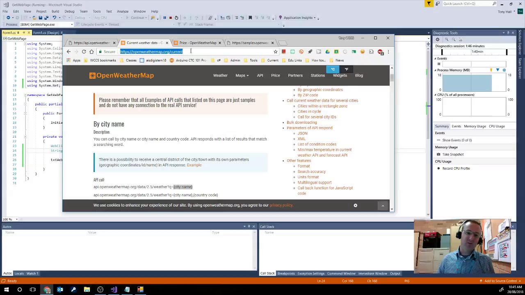
Task: Open Breakpoints tab
Action: click(x=286, y=274)
